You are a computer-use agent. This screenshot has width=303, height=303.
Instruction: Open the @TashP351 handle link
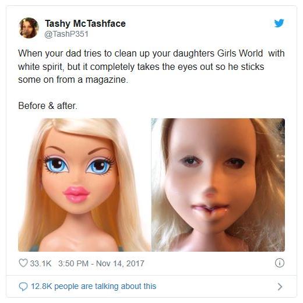coord(66,34)
